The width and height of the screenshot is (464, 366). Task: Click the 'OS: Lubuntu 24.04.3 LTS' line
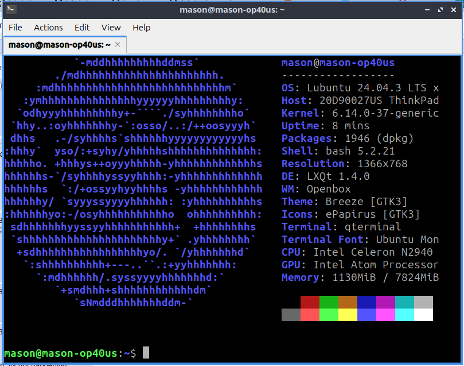pyautogui.click(x=360, y=88)
